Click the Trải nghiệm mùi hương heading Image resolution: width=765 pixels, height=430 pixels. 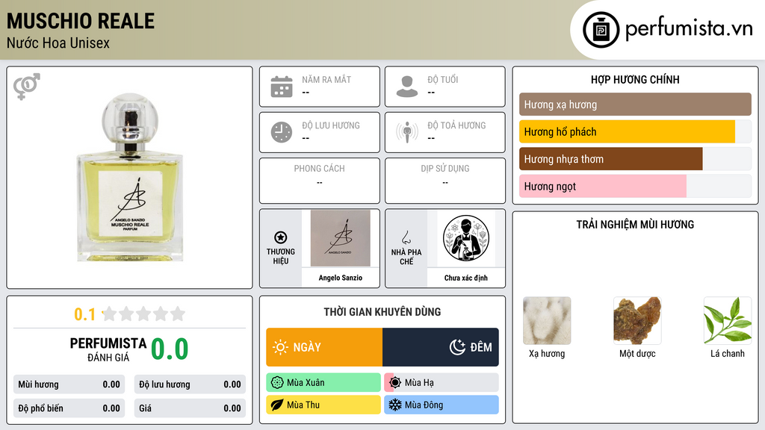[635, 225]
